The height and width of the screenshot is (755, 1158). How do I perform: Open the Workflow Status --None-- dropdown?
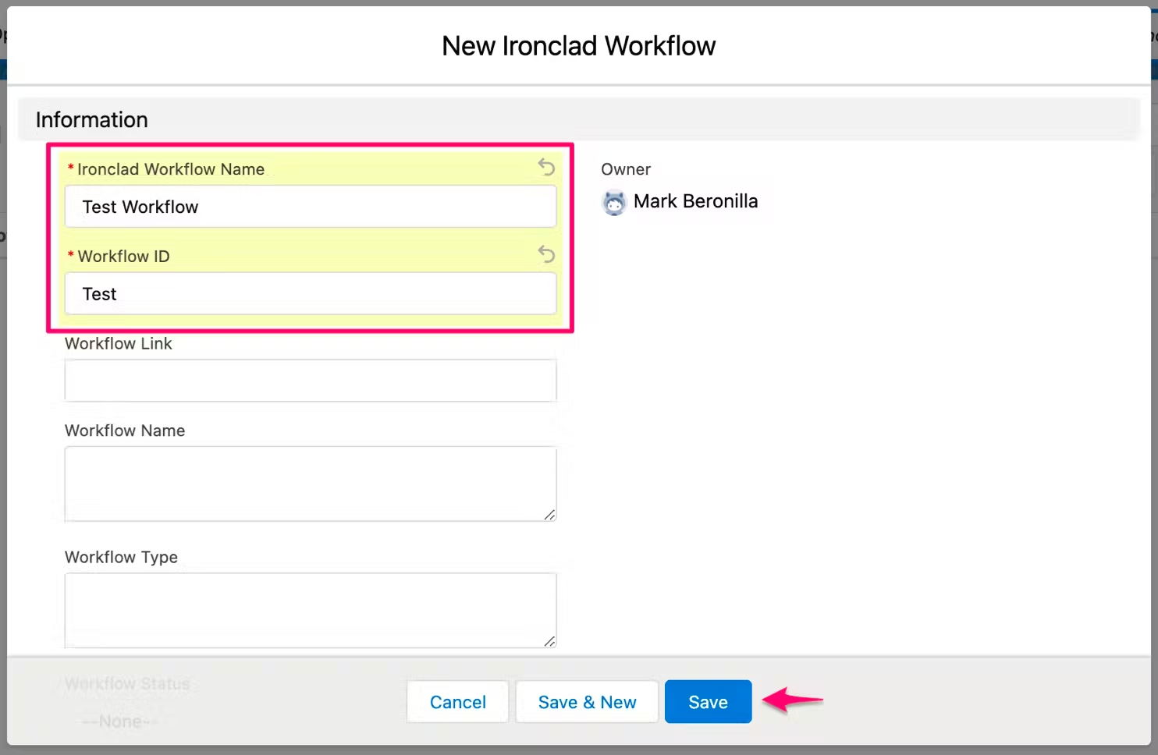point(121,721)
